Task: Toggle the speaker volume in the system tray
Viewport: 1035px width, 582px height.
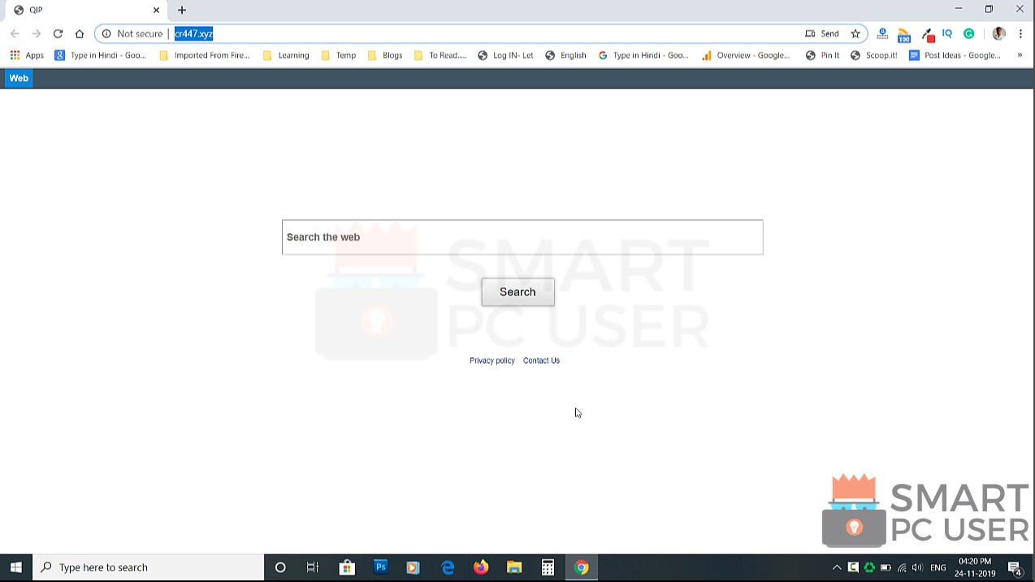Action: [x=917, y=567]
